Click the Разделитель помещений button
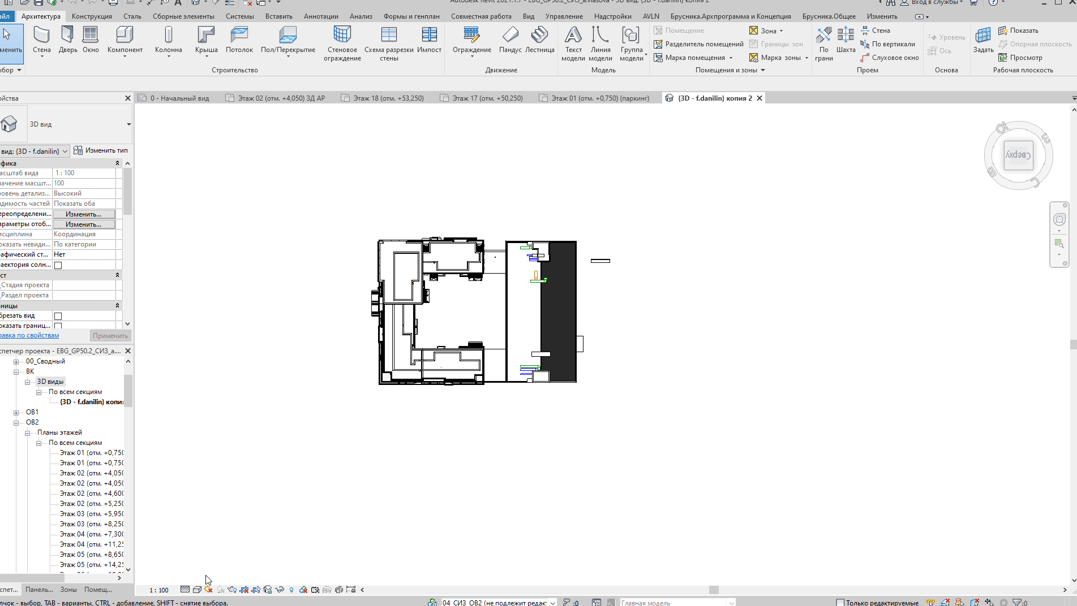Image resolution: width=1077 pixels, height=606 pixels. [698, 44]
